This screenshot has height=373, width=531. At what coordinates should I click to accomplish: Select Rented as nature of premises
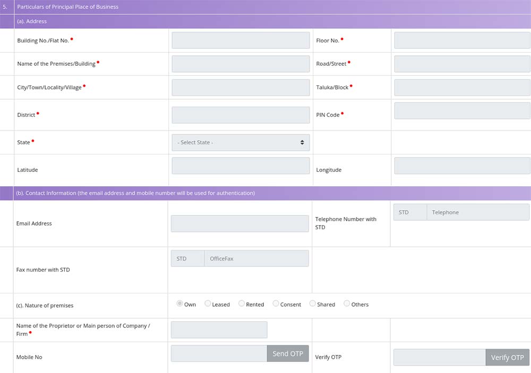(242, 303)
